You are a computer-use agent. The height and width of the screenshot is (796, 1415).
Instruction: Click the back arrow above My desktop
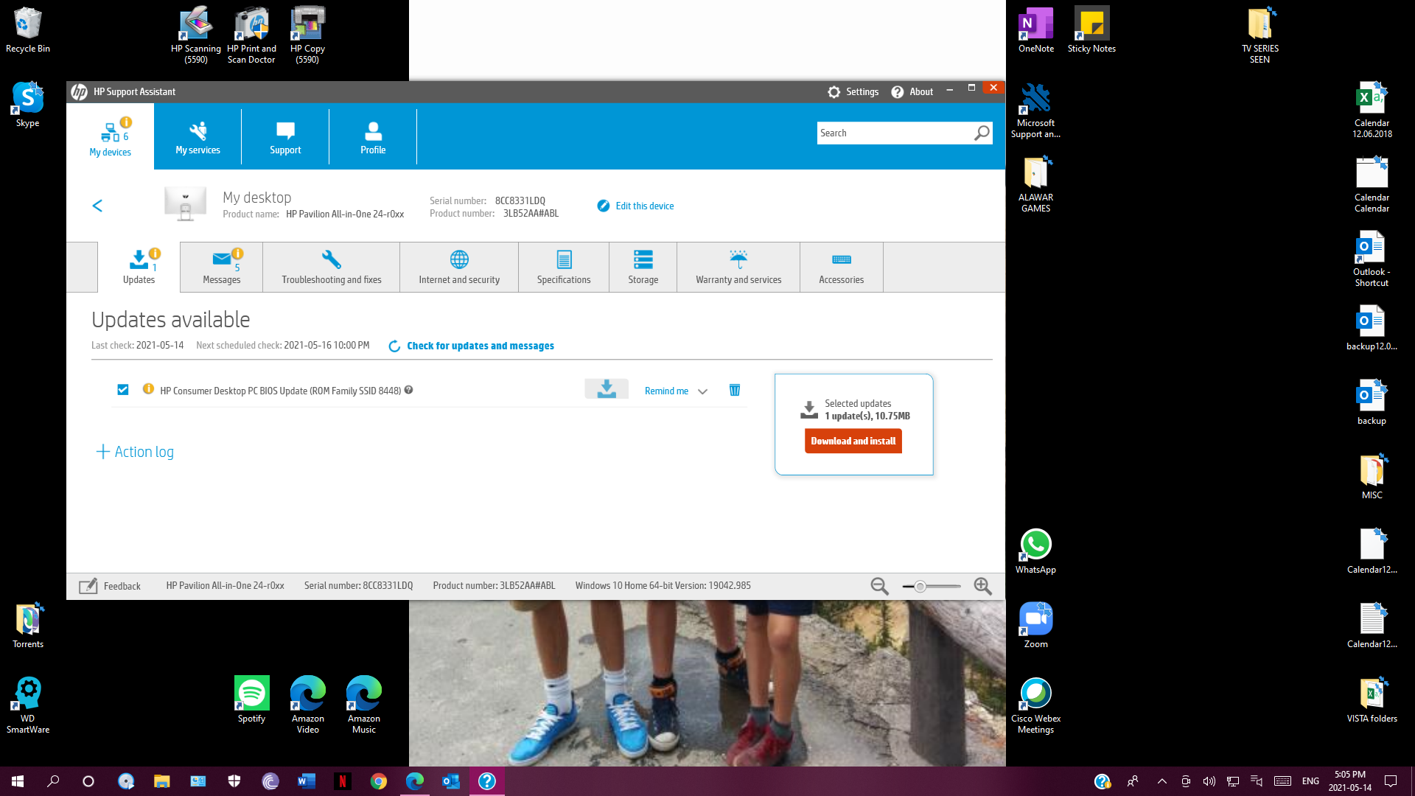click(97, 206)
